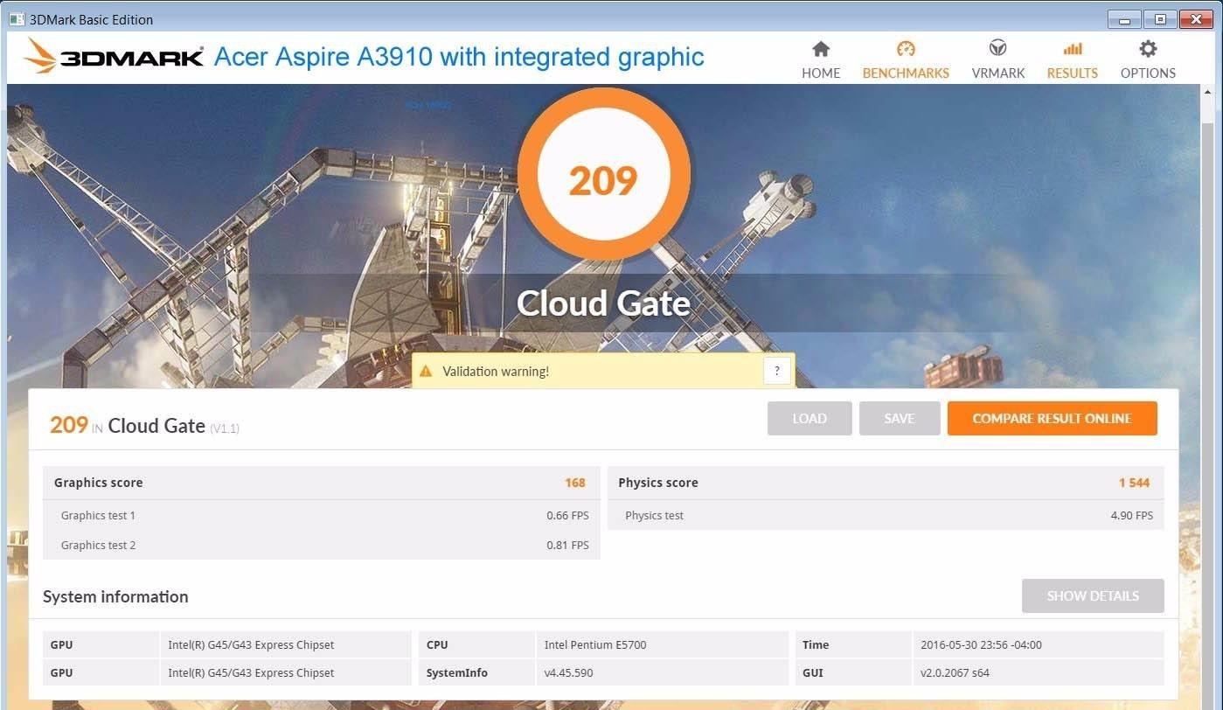Minimize the 3DMark window
Viewport: 1223px width, 710px height.
(x=1124, y=19)
